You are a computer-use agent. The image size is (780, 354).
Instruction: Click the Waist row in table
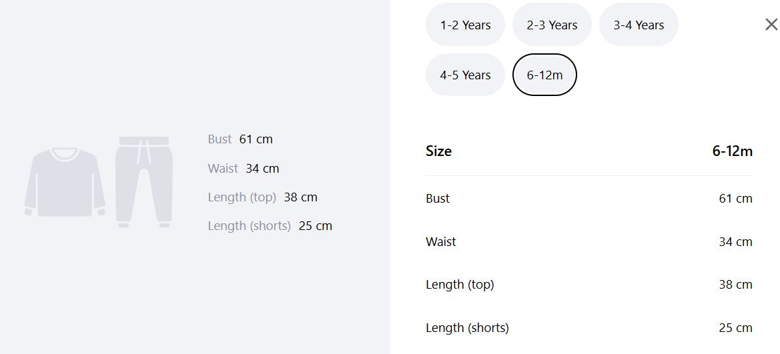pyautogui.click(x=589, y=241)
